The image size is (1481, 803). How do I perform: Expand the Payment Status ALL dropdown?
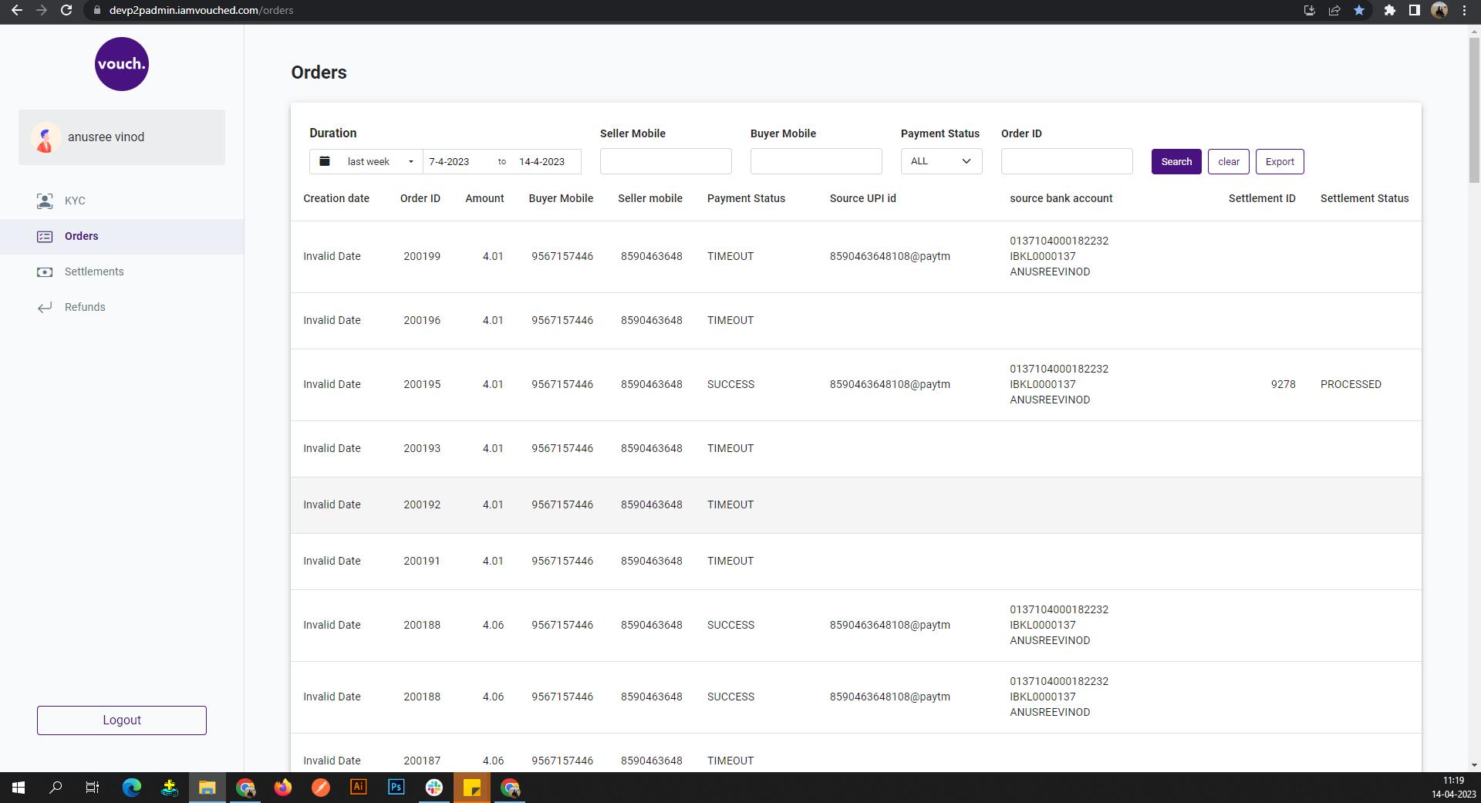pos(940,161)
